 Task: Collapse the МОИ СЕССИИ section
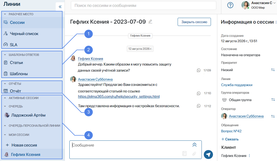pos(5,135)
